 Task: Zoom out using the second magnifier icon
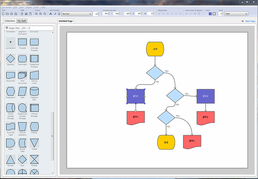pyautogui.click(x=40, y=14)
